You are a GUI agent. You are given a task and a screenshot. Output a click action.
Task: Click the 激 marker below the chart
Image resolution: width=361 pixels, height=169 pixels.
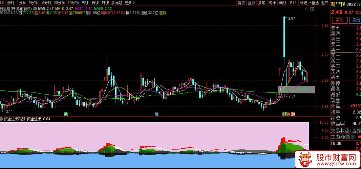tap(293, 114)
